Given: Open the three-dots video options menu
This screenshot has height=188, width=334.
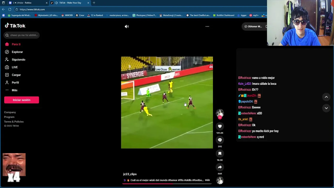Looking at the screenshot, I should (x=207, y=26).
